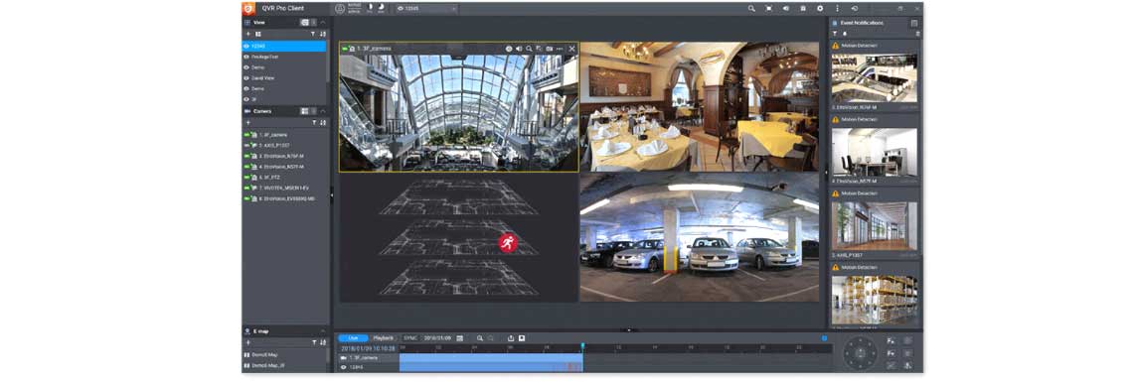Click the user account icon beside QVR Pro Client

coord(340,9)
